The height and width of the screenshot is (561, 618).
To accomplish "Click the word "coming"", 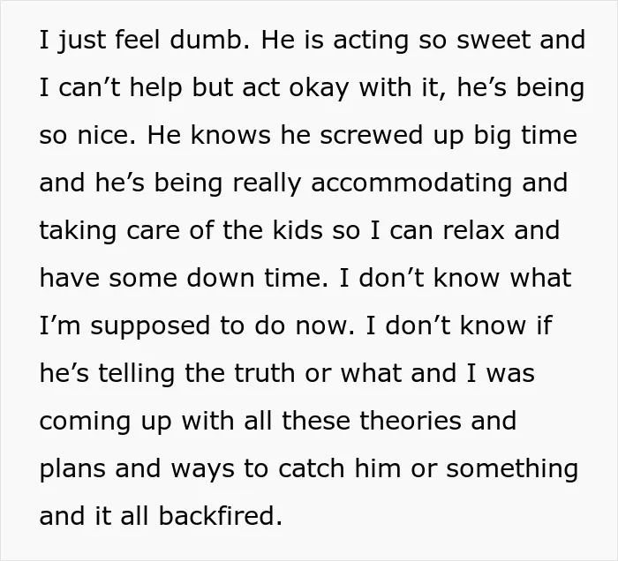I will 85,423.
